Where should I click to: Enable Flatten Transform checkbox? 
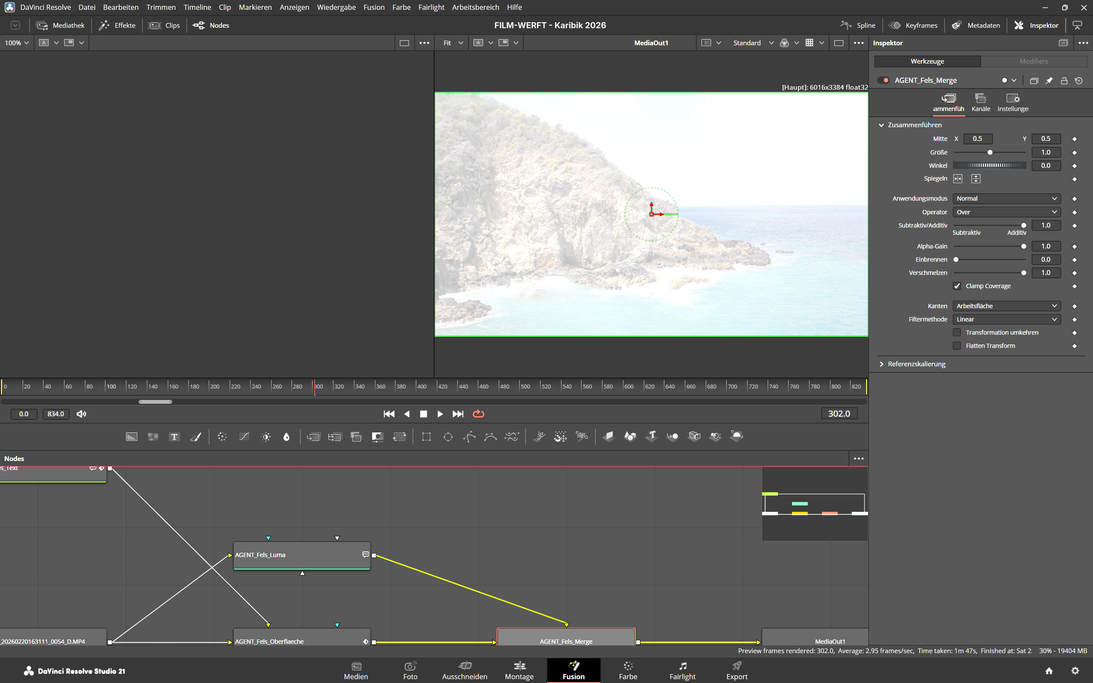point(957,346)
